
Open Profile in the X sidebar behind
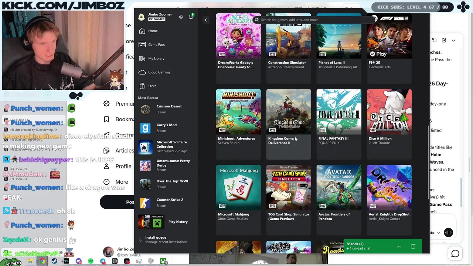pos(118,167)
